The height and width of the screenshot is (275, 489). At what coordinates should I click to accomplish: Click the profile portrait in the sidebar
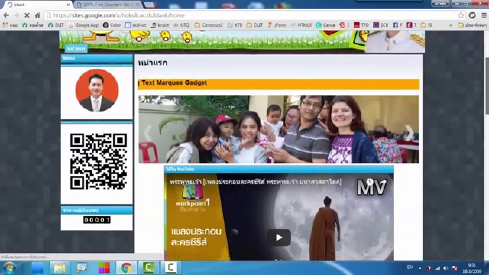pos(97,90)
